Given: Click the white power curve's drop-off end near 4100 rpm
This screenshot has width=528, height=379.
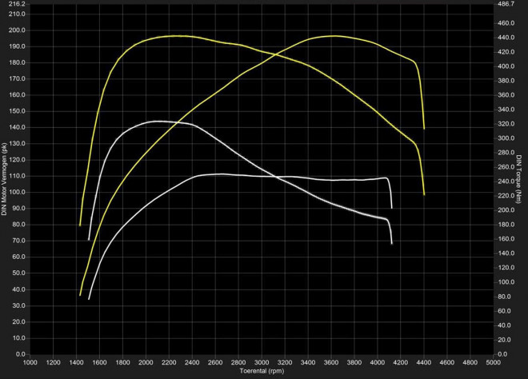Looking at the screenshot, I should pyautogui.click(x=391, y=207).
